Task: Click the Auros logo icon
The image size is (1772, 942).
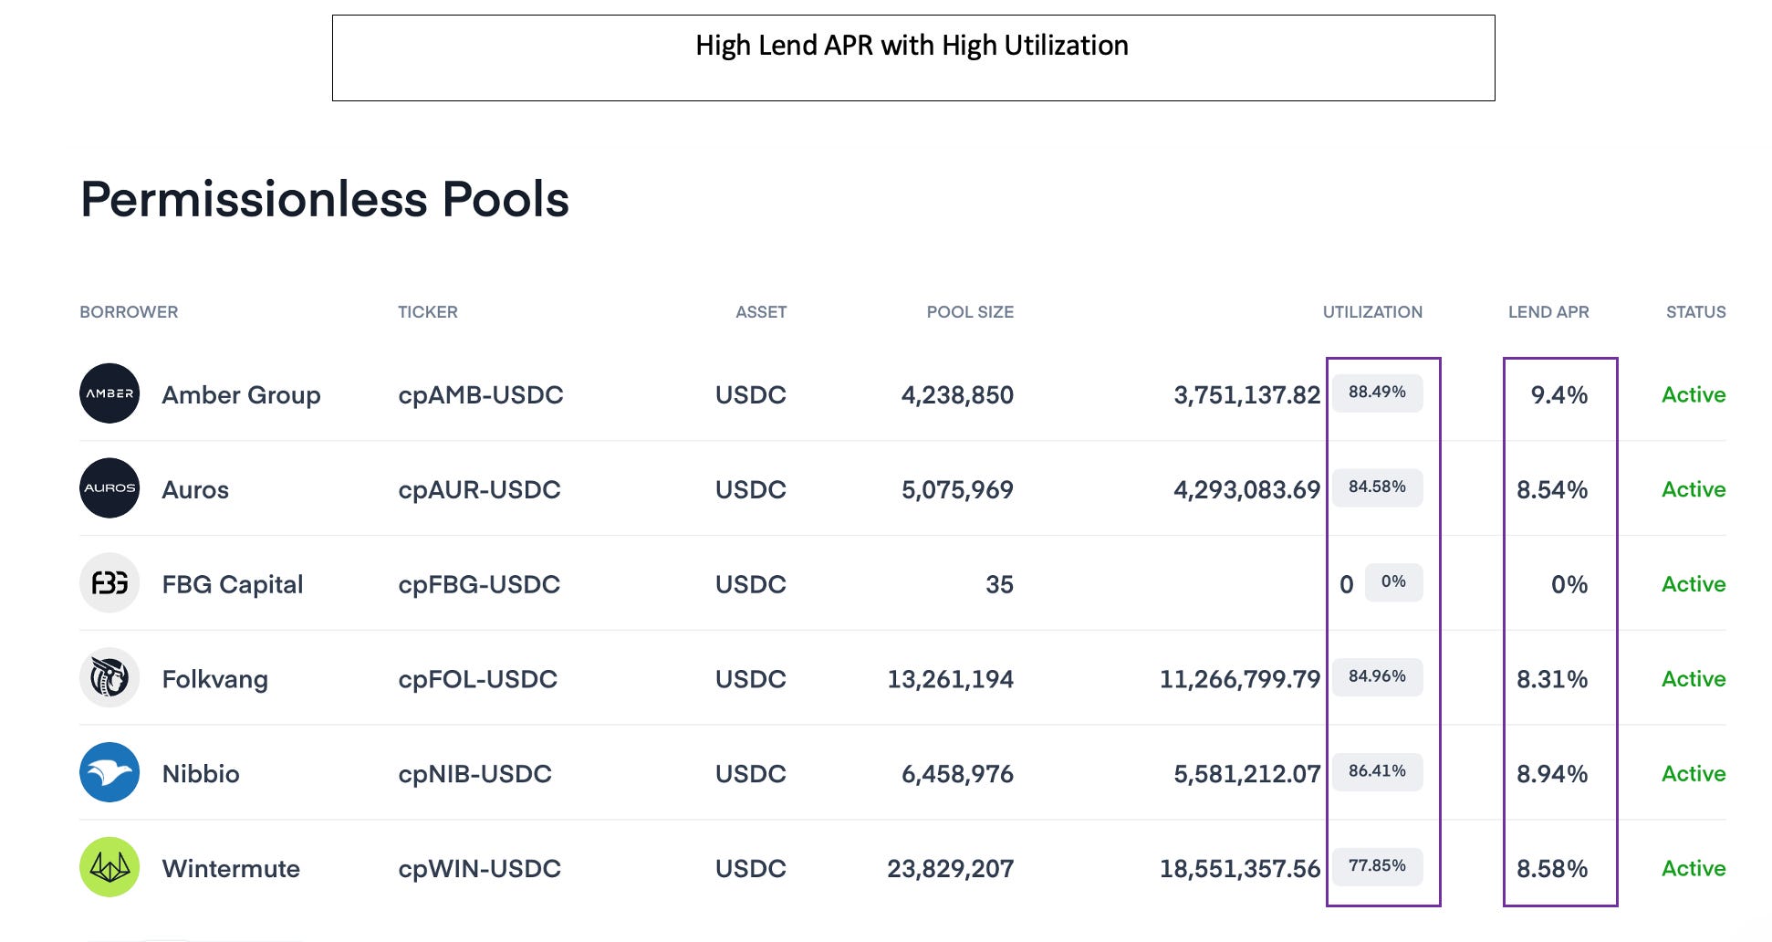Action: pyautogui.click(x=109, y=488)
